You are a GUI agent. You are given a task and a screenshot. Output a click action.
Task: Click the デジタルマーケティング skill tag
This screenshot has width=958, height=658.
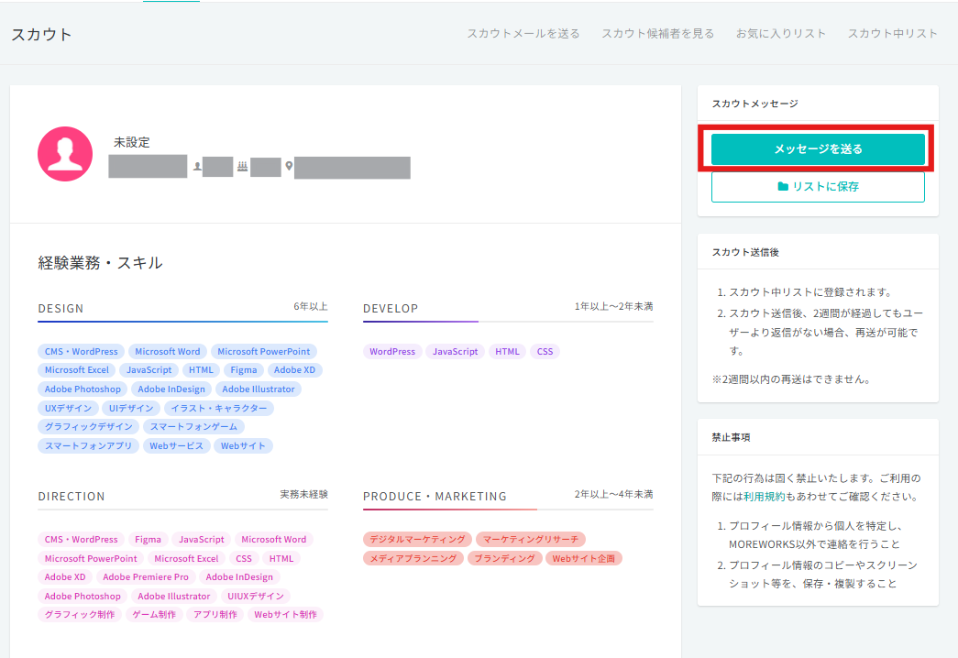point(417,540)
